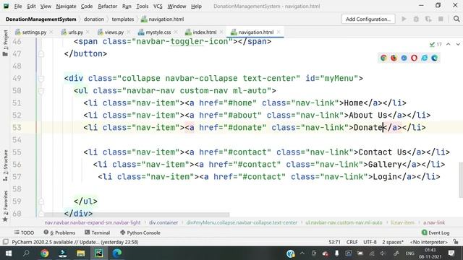
Task: Open the File menu
Action: coord(17,6)
